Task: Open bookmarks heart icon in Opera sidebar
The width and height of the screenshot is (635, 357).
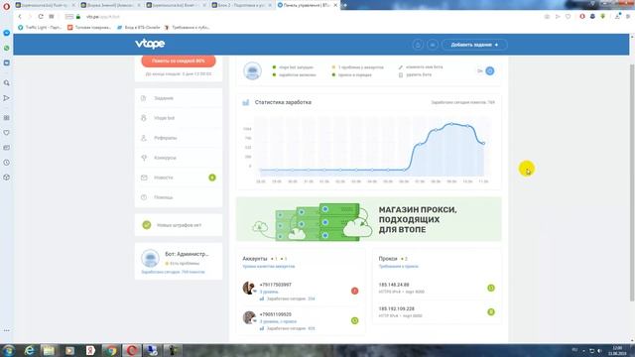Action: (x=7, y=133)
